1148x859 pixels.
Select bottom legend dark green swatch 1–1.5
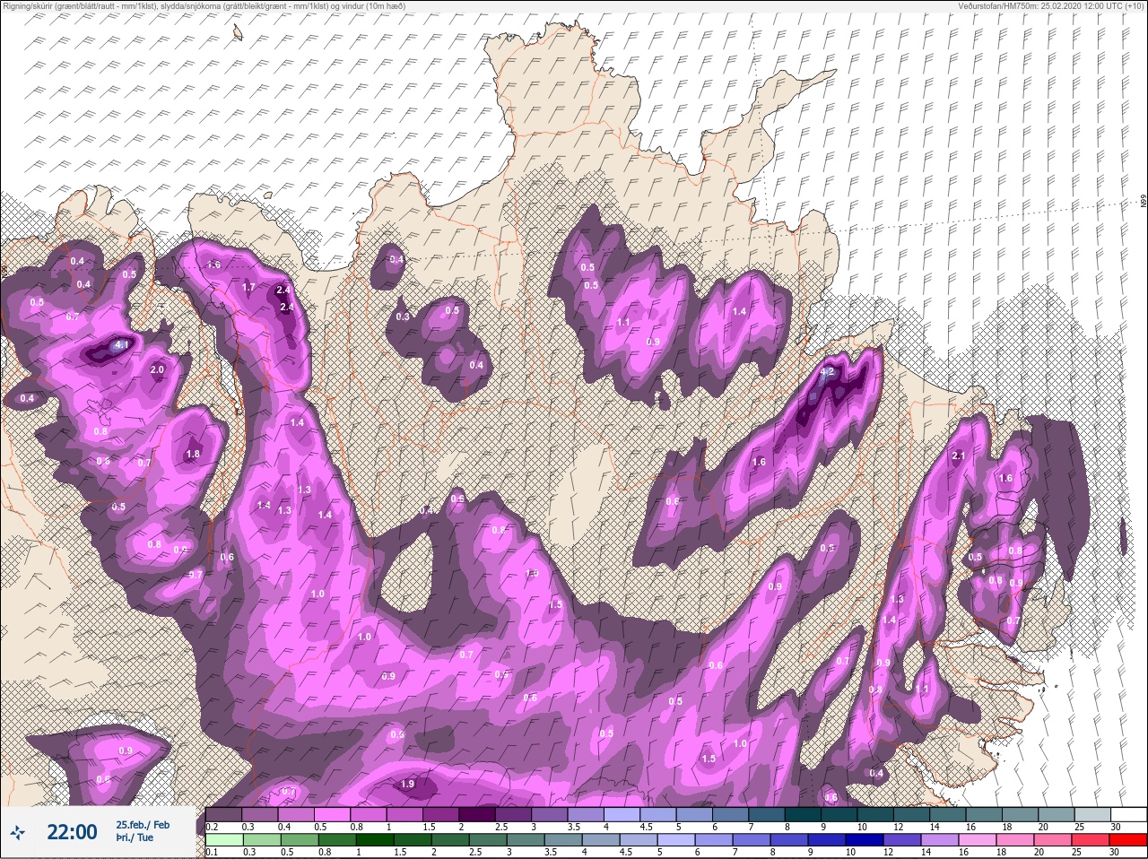373,840
